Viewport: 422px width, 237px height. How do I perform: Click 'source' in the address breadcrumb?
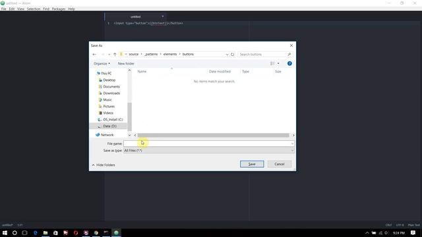[x=133, y=54]
